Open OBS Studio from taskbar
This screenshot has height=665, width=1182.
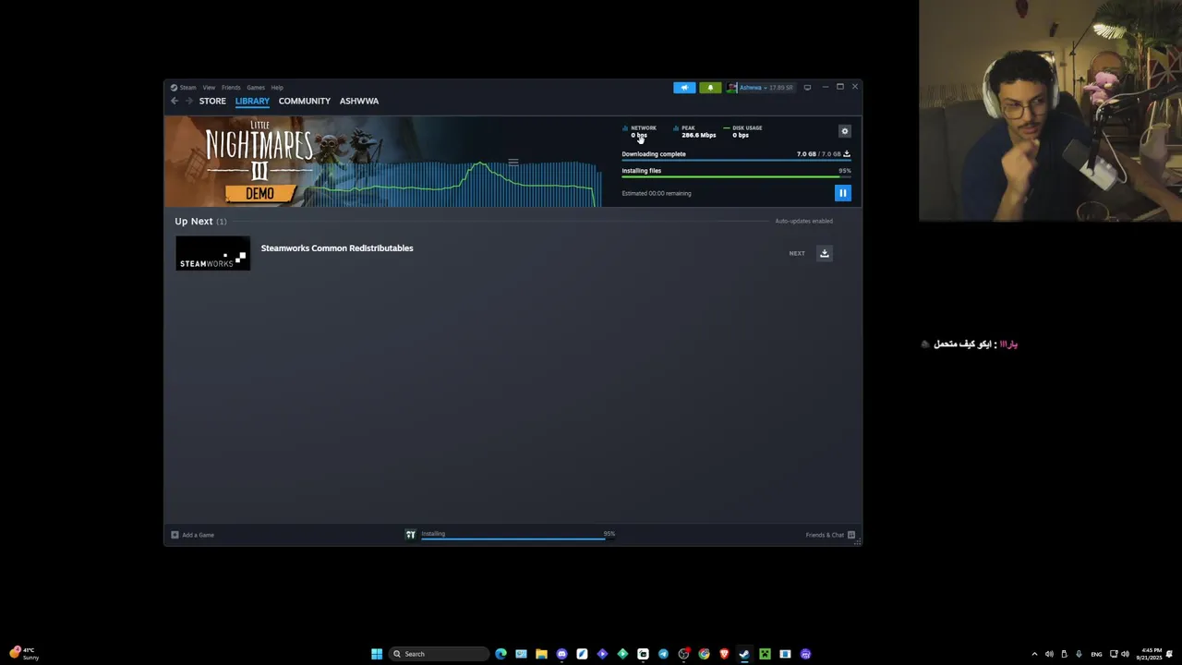coord(683,654)
